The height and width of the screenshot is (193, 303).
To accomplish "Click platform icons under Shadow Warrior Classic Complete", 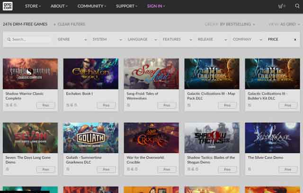I will point(11,105).
